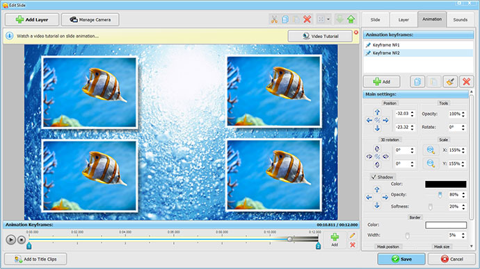Move layer up with green arrow icon
The width and height of the screenshot is (480, 269).
(x=351, y=19)
